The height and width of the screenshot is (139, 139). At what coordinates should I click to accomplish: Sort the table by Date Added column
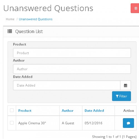coord(94,111)
